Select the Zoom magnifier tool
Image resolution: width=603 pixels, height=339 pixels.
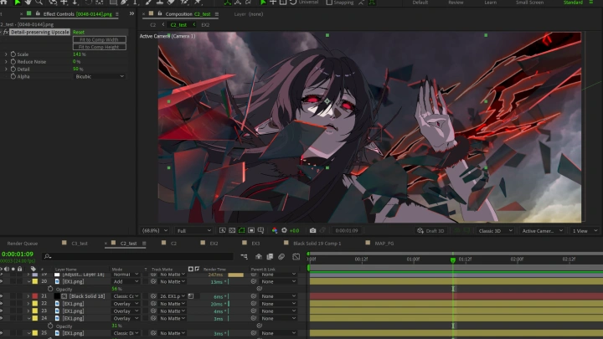[x=39, y=3]
